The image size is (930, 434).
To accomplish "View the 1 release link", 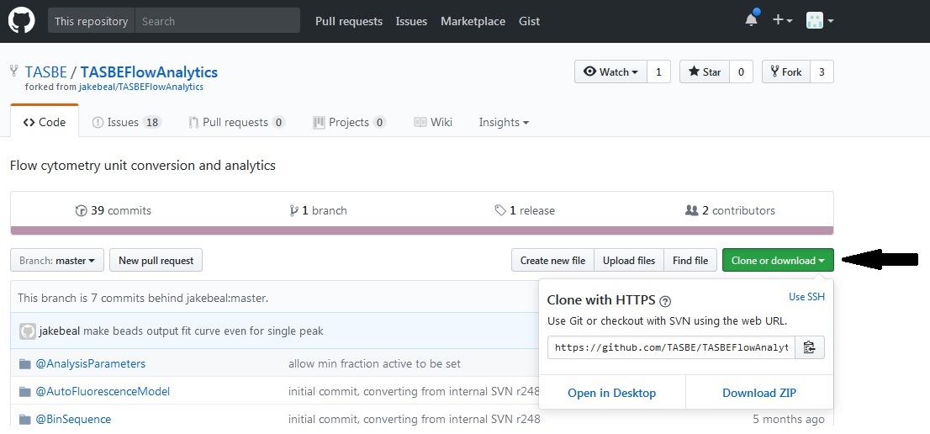I will point(525,210).
